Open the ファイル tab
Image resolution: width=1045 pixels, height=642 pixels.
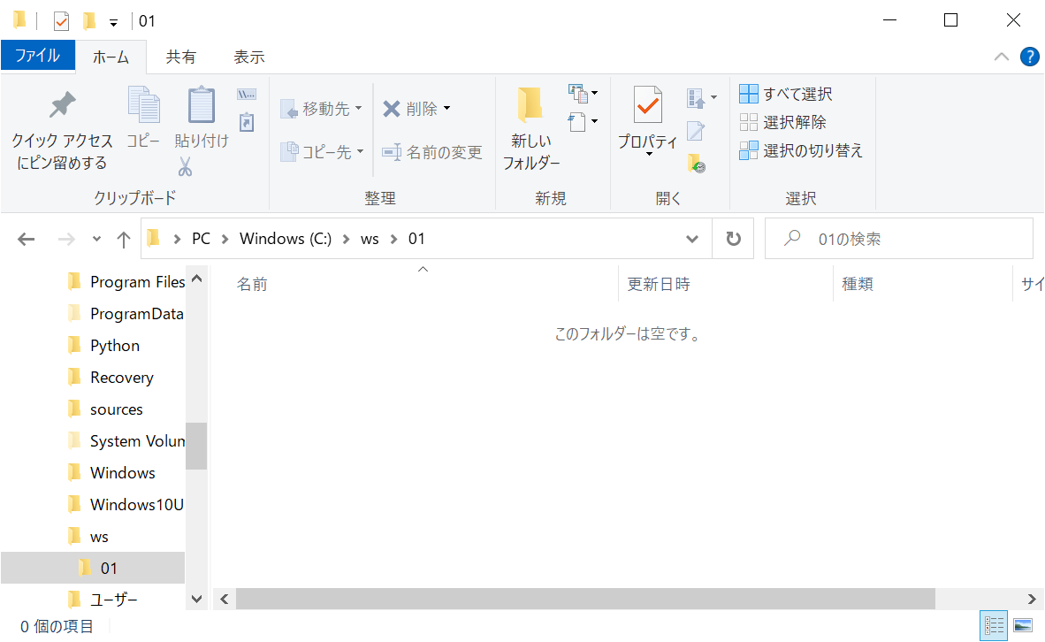38,56
